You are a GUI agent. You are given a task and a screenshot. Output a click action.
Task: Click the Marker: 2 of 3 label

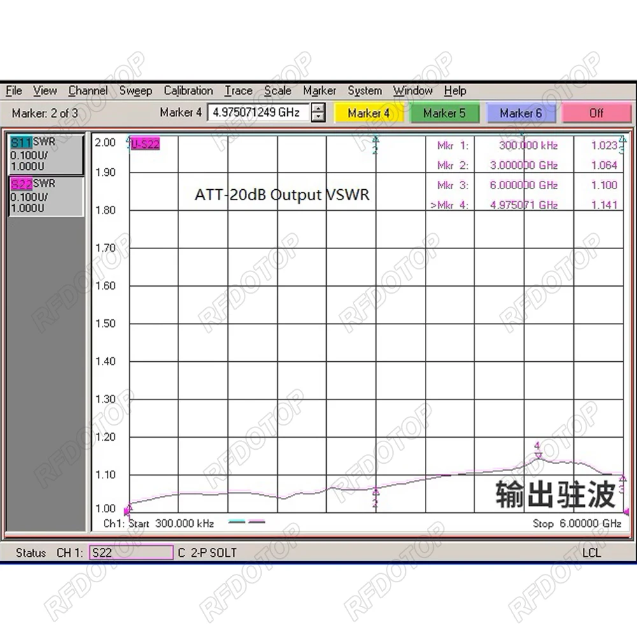[45, 113]
